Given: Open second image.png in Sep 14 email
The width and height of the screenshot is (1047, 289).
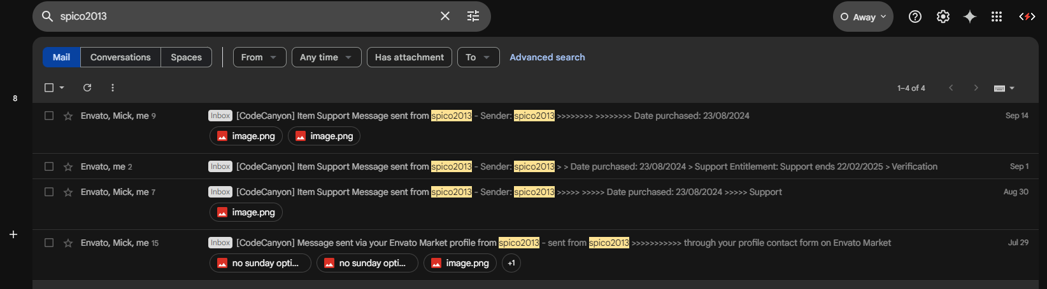Looking at the screenshot, I should 324,136.
